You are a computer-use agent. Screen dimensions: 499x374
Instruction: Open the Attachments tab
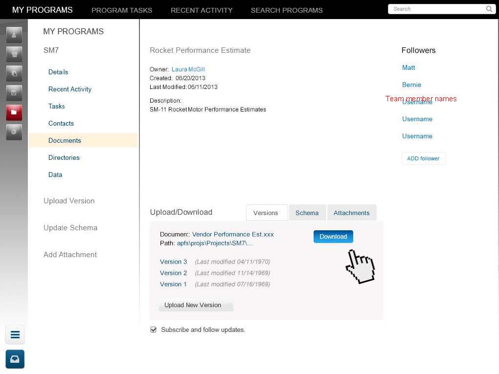point(351,213)
